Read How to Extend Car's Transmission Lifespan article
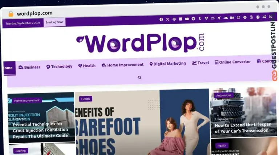The image size is (279, 155). [243, 128]
